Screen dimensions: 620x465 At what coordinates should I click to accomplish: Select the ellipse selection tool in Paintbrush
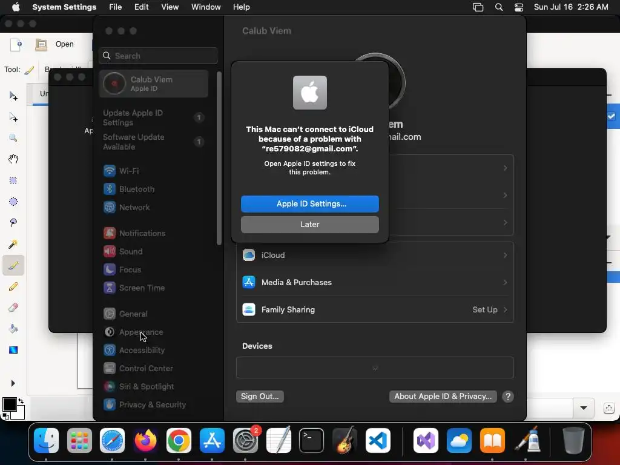pyautogui.click(x=13, y=202)
